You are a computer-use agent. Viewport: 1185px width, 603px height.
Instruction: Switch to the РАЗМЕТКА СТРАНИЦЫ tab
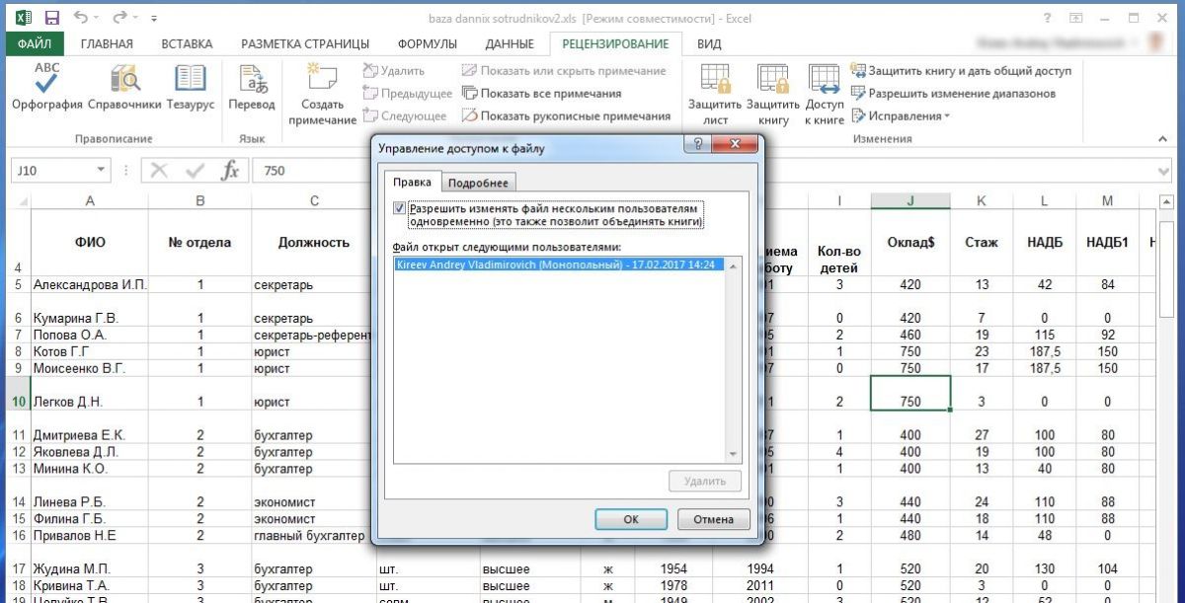tap(305, 43)
